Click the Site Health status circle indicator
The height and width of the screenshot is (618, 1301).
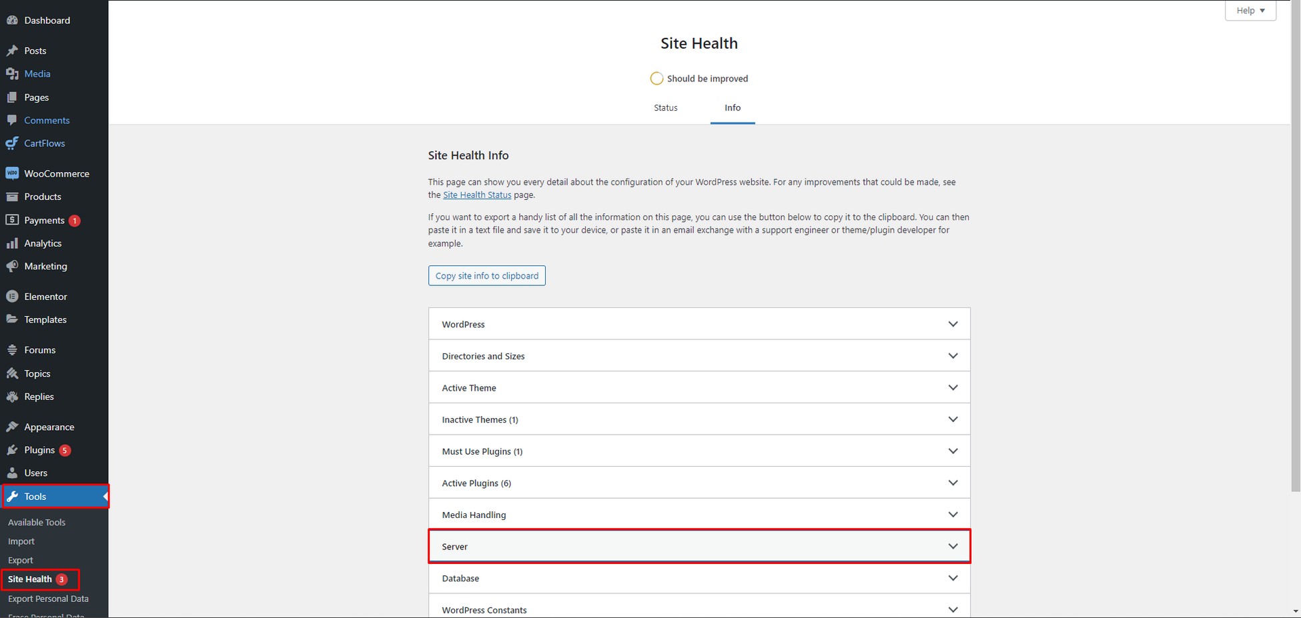[x=657, y=79]
